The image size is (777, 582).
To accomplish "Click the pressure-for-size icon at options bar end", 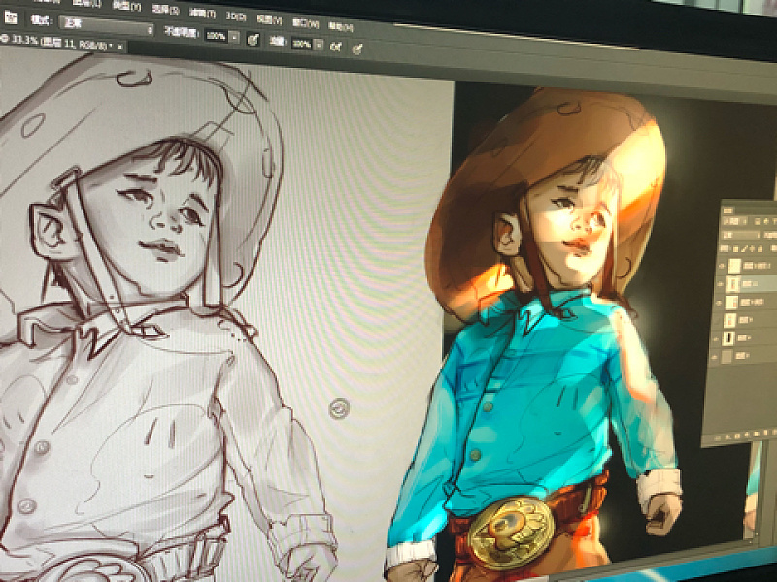I will point(358,47).
